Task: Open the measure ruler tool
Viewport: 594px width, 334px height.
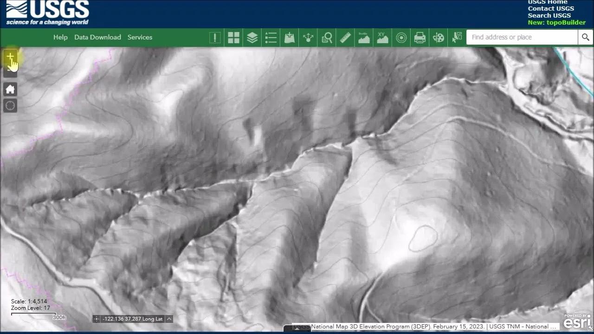Action: tap(345, 38)
